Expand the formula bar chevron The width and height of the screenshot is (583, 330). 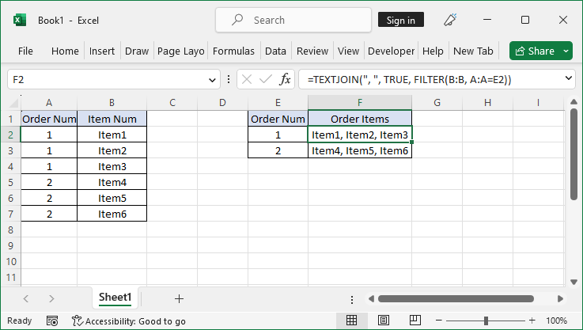coord(567,79)
